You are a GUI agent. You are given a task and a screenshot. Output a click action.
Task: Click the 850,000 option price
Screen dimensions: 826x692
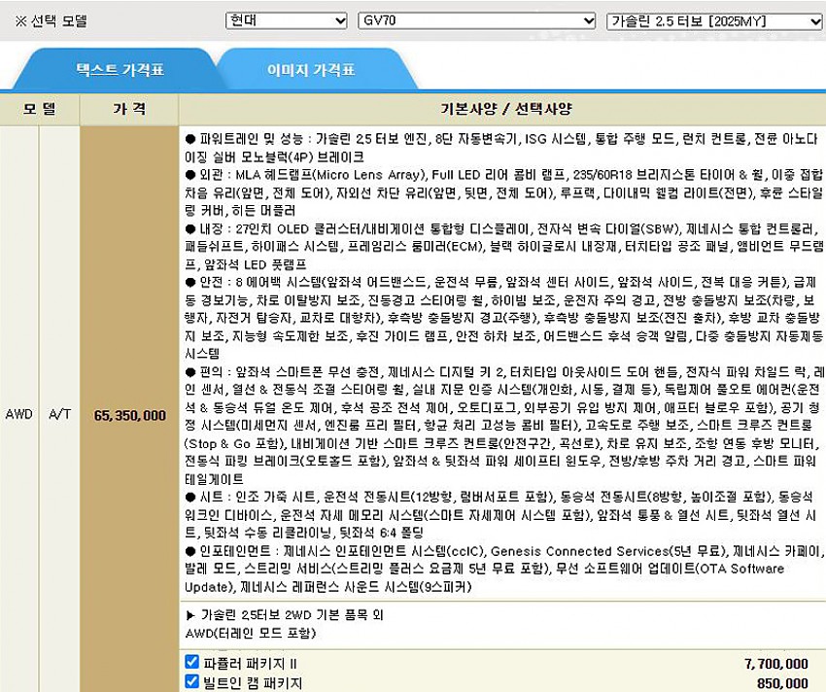pos(781,683)
